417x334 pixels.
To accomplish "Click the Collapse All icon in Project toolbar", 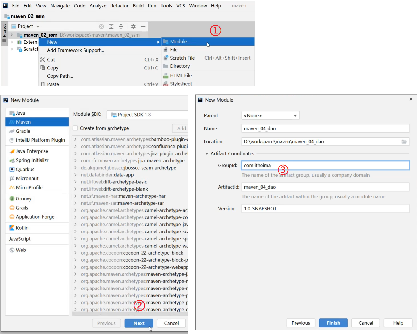I will (x=121, y=26).
